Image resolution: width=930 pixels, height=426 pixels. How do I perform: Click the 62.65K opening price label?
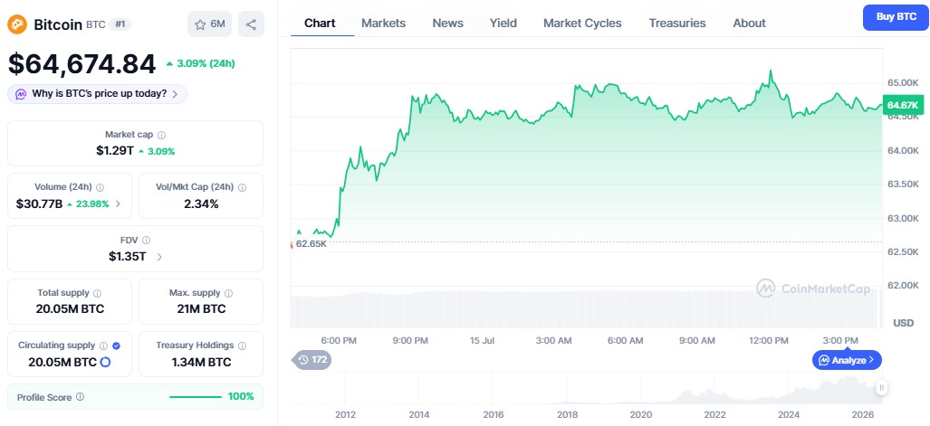311,243
